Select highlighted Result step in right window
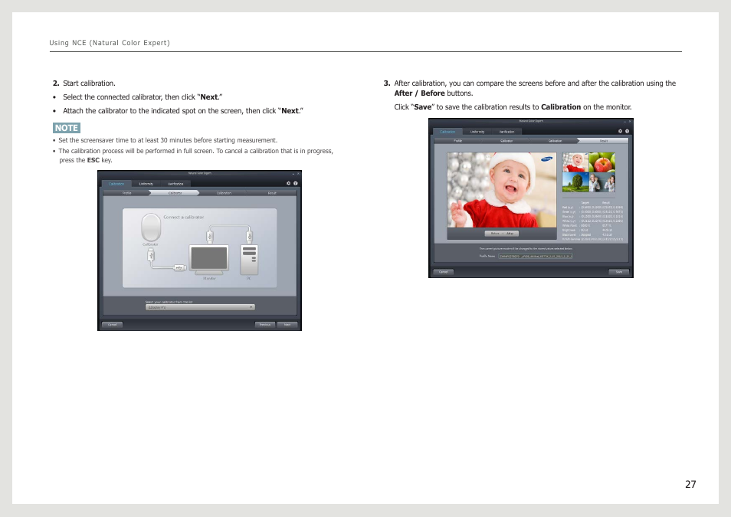Screen dimensions: 731x517 [603, 141]
